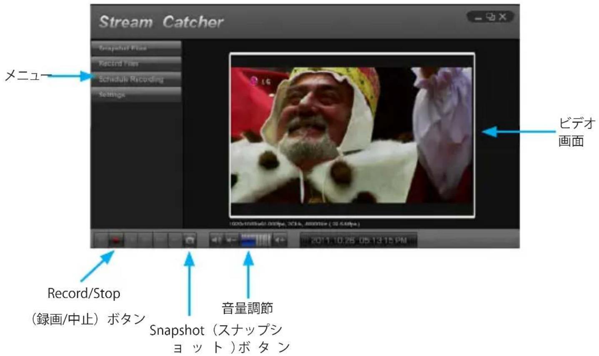
Task: Mute audio using the speaker icon
Action: click(216, 240)
